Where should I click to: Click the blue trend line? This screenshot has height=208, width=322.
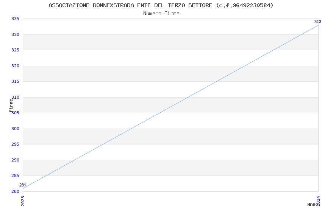170,107
